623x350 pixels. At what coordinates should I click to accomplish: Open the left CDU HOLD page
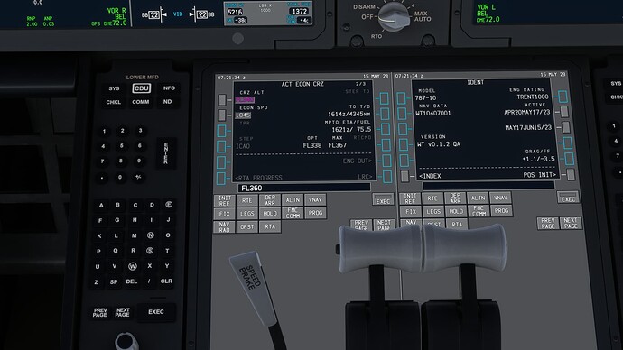pos(270,213)
